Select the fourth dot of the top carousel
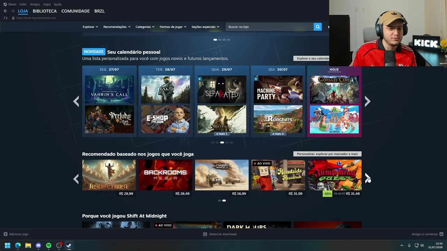Screen dimensions: 447x251 click(228, 40)
